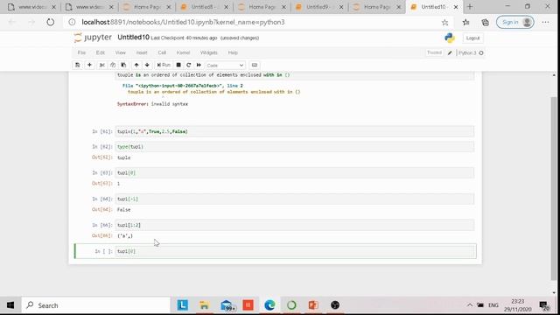Click the Python logo icon
The width and height of the screenshot is (560, 315).
[x=450, y=38]
